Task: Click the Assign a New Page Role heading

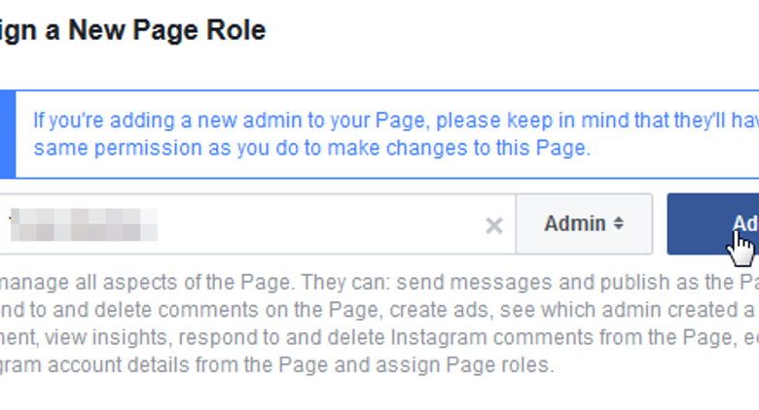Action: (132, 30)
